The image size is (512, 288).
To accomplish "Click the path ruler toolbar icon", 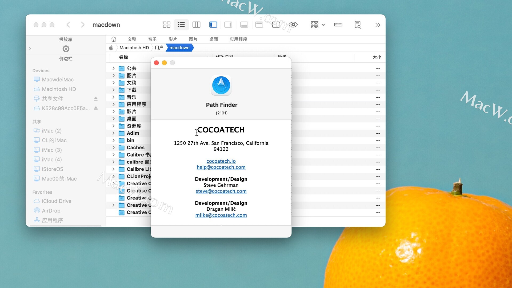I will (x=338, y=25).
